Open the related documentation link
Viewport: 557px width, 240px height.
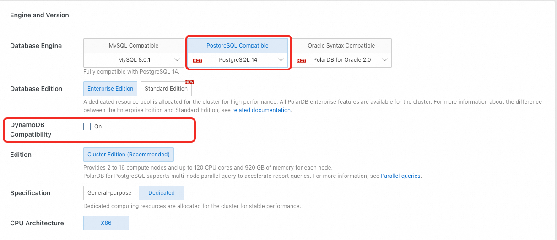(261, 110)
